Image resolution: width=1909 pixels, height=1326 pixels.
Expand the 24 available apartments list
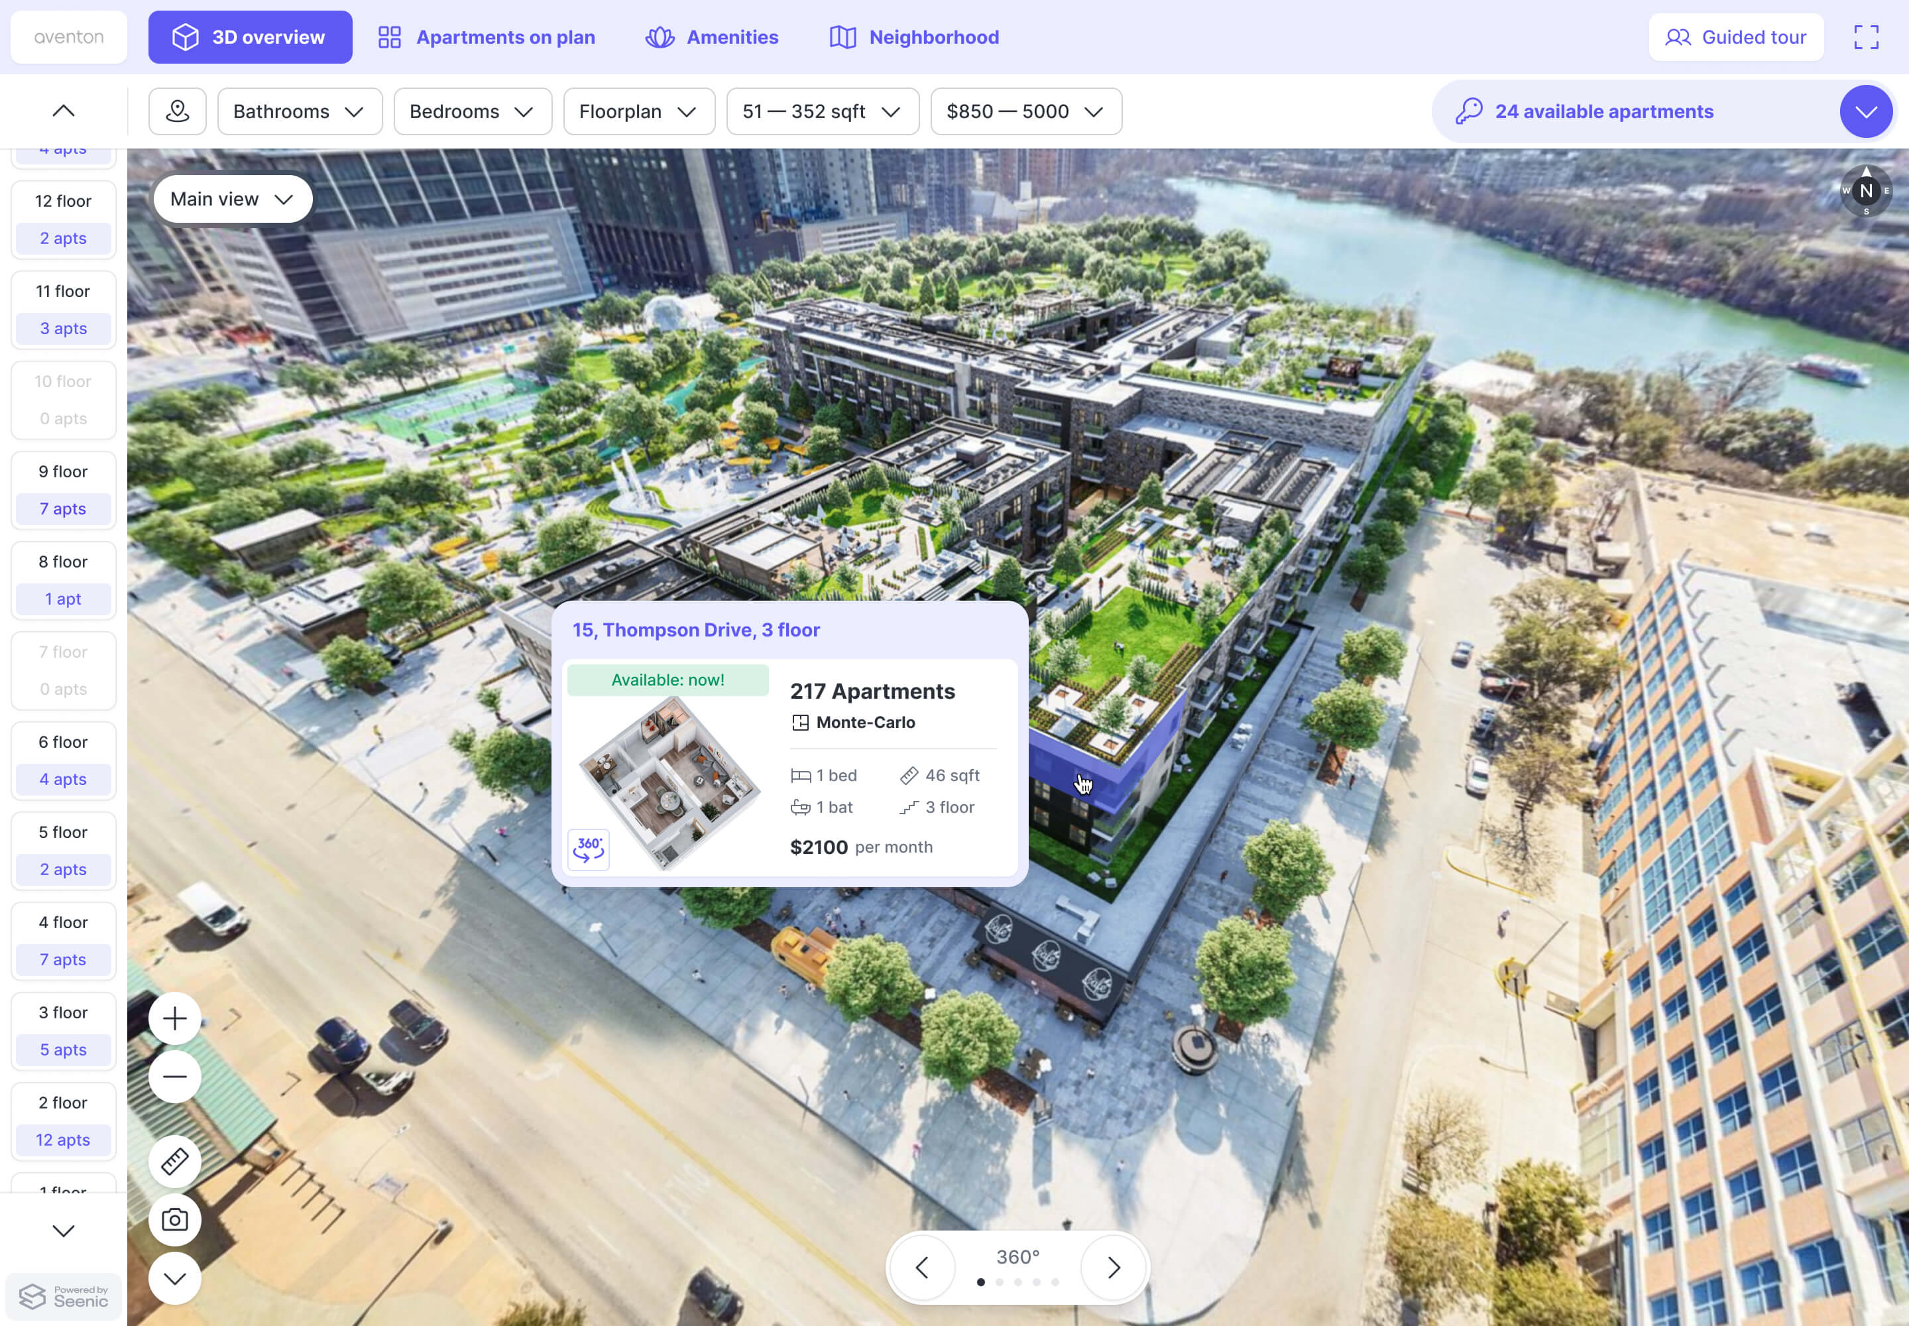click(x=1865, y=111)
